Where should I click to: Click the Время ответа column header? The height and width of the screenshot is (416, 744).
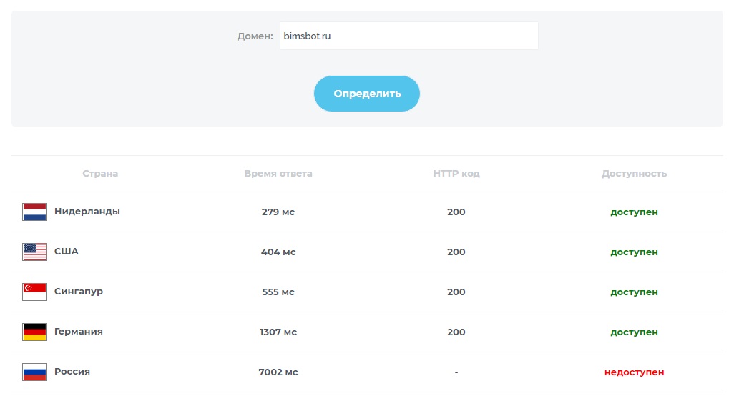[278, 174]
